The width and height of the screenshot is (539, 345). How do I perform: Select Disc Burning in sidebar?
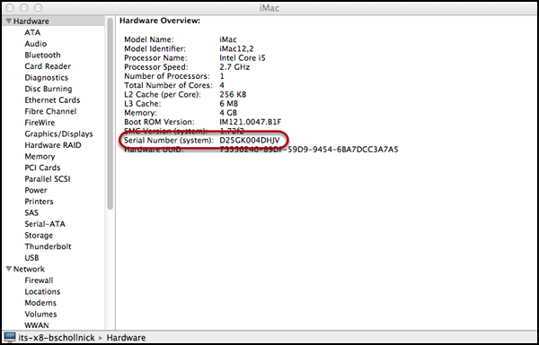click(49, 89)
